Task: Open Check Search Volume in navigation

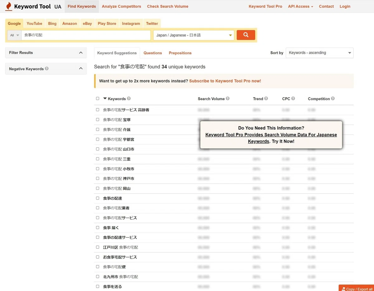Action: [x=168, y=6]
